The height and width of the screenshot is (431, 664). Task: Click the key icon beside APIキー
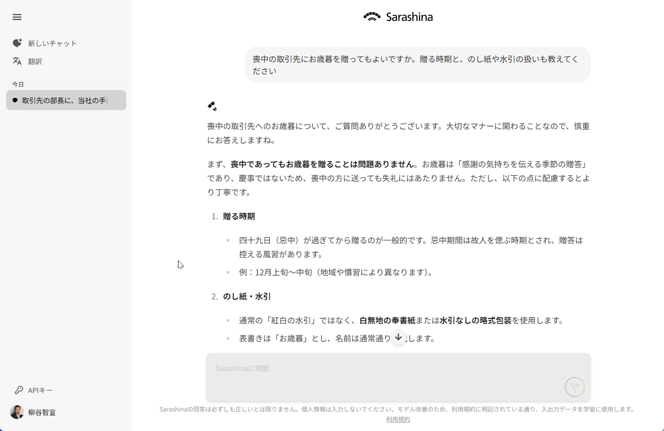click(x=19, y=390)
